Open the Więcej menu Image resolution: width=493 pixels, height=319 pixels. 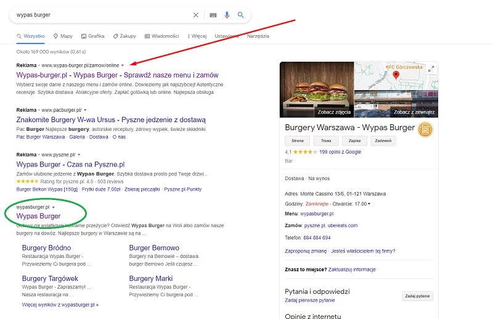197,36
